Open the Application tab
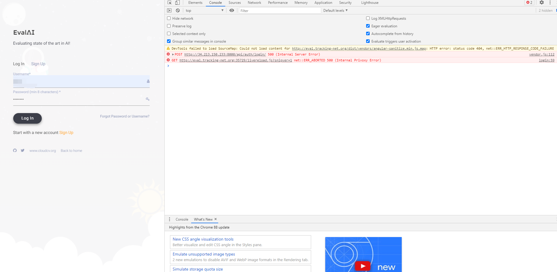Screen dimensions: 557x272 [x=323, y=3]
